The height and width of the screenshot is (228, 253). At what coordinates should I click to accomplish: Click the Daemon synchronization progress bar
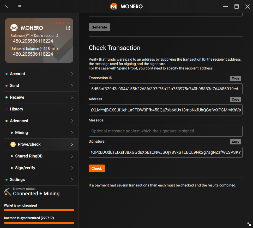(39, 223)
